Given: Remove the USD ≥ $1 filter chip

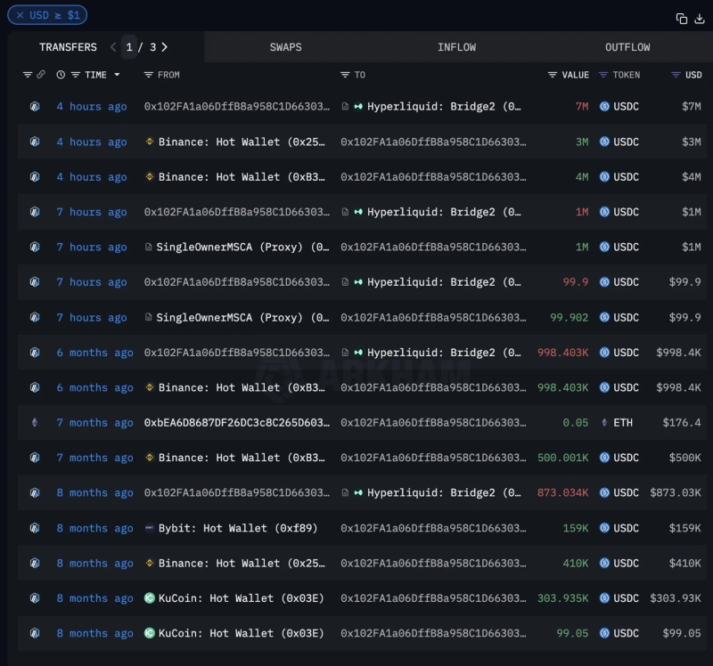Looking at the screenshot, I should [20, 15].
